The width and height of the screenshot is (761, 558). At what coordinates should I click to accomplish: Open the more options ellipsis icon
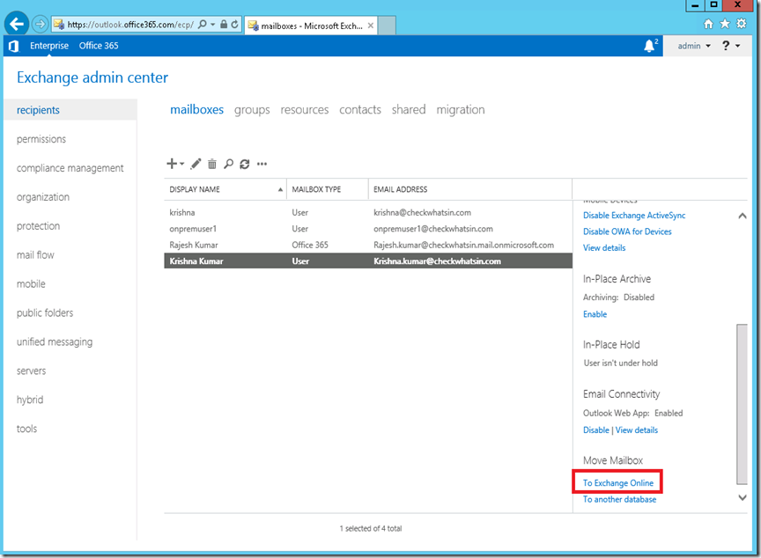tap(262, 164)
